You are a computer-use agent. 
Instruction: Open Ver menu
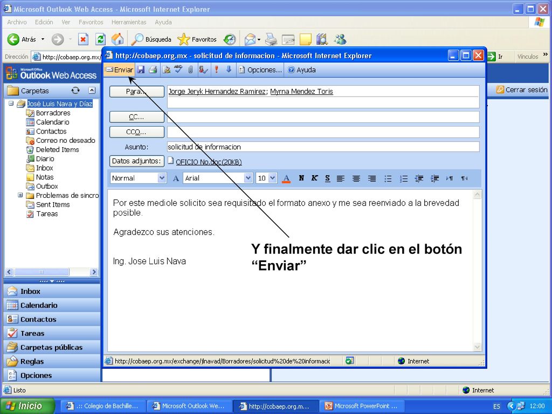pos(66,22)
